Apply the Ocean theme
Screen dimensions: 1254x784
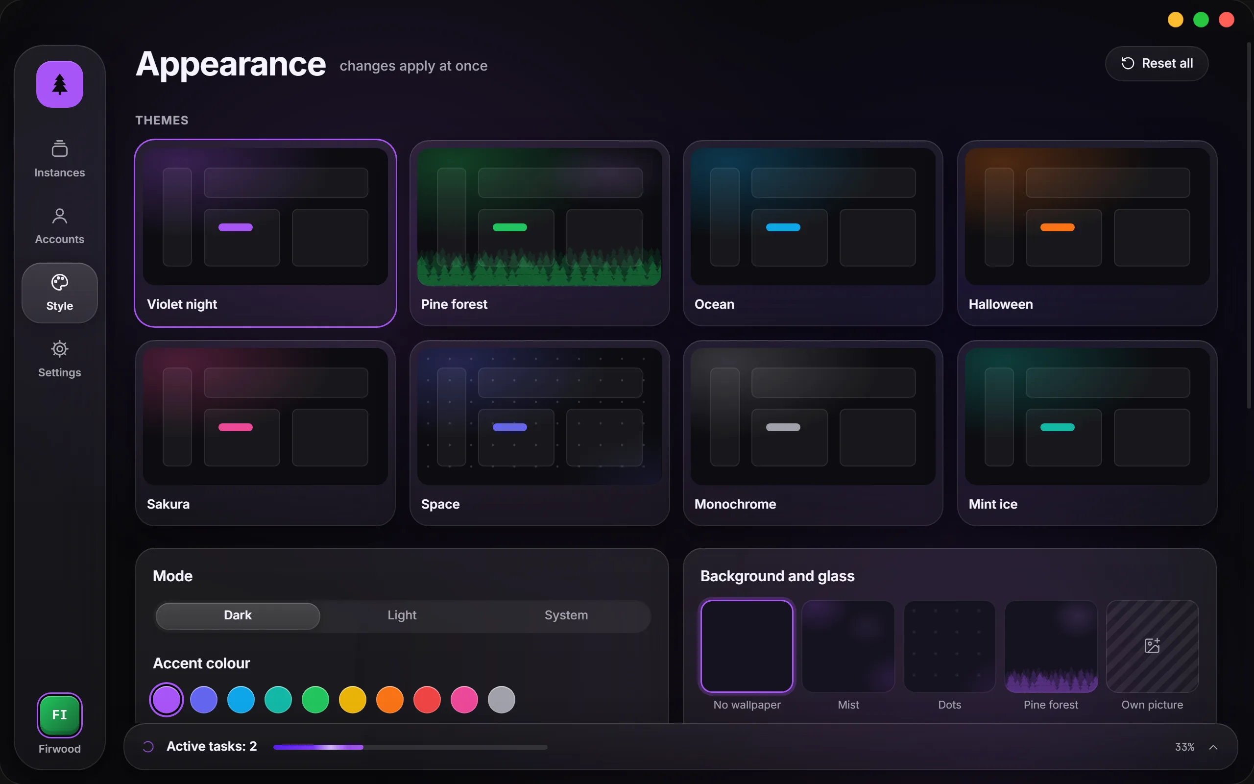coord(813,233)
